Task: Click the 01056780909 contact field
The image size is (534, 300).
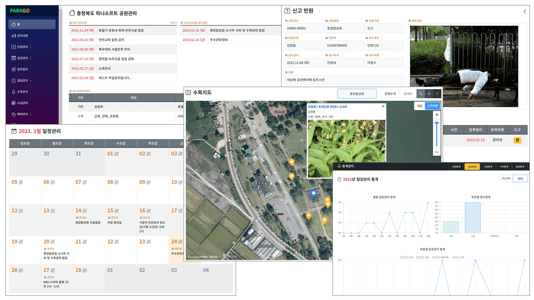Action: pyautogui.click(x=344, y=45)
